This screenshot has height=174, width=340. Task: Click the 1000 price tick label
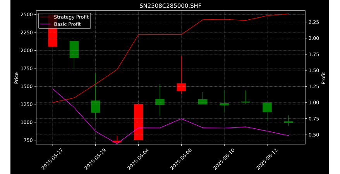[x=27, y=122]
